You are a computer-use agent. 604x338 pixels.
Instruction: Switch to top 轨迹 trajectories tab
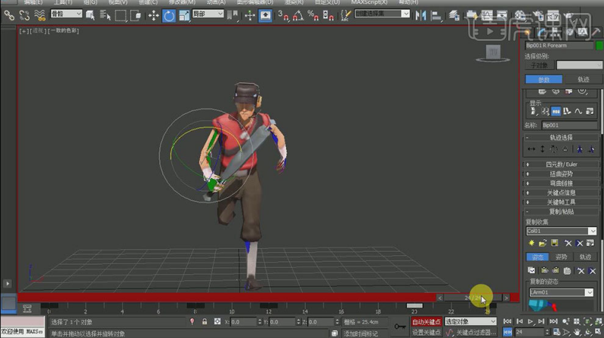click(583, 79)
